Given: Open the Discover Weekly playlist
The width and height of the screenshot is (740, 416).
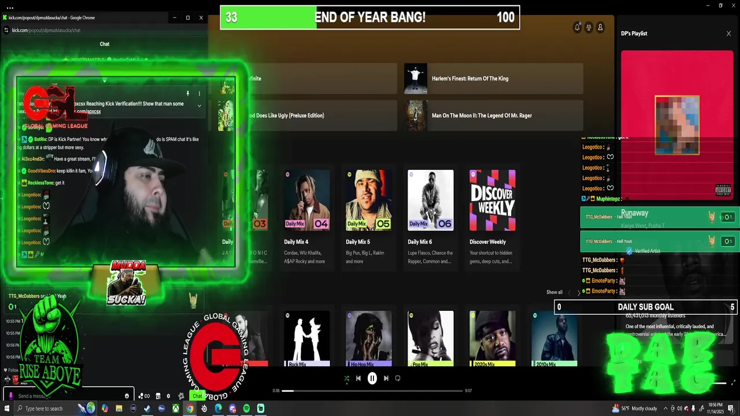Looking at the screenshot, I should click(493, 217).
